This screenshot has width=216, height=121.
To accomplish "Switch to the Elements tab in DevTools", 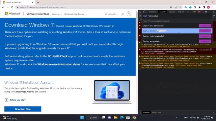I will point(153,12).
